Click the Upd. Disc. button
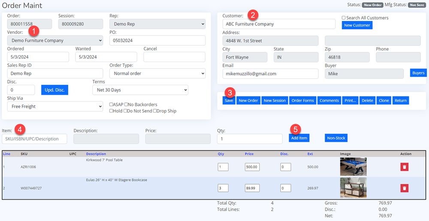Screen dimensions: 429x221 [x=54, y=90]
